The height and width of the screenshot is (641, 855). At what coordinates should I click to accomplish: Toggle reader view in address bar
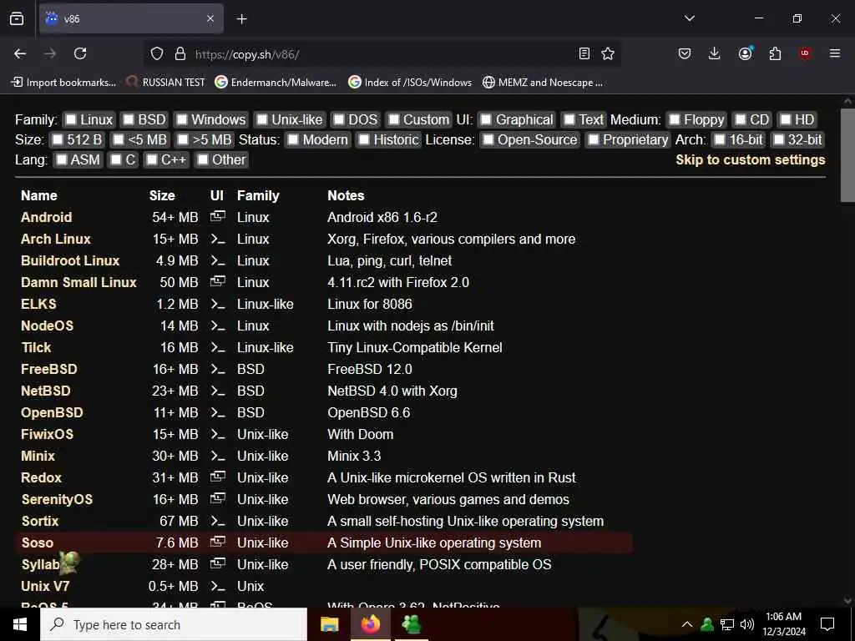(x=584, y=53)
